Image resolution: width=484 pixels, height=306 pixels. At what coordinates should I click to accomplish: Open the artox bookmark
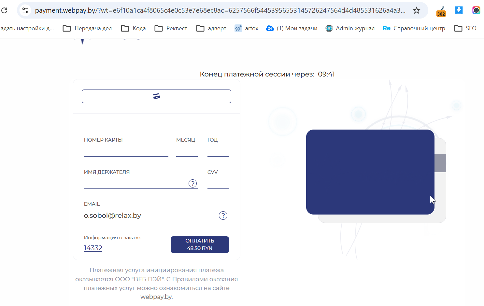247,28
